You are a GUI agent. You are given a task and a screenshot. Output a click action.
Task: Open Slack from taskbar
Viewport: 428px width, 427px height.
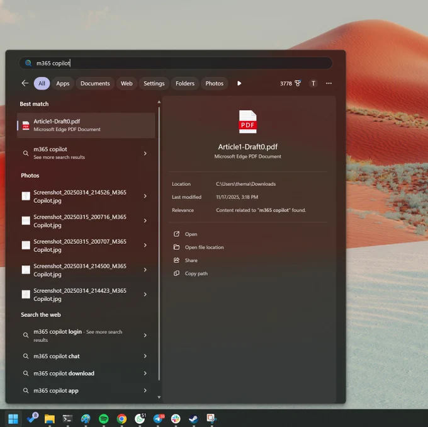(x=176, y=419)
